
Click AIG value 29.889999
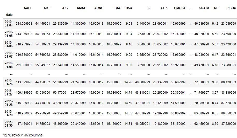click(x=60, y=24)
